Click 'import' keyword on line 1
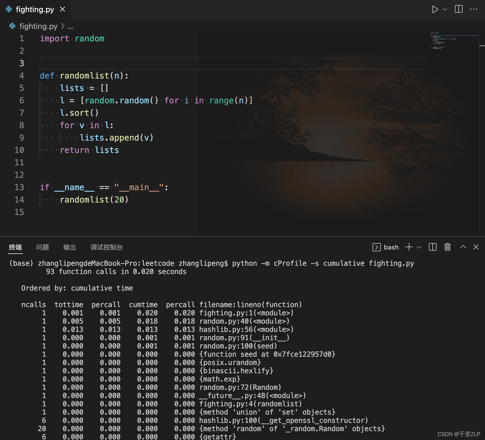 54,38
